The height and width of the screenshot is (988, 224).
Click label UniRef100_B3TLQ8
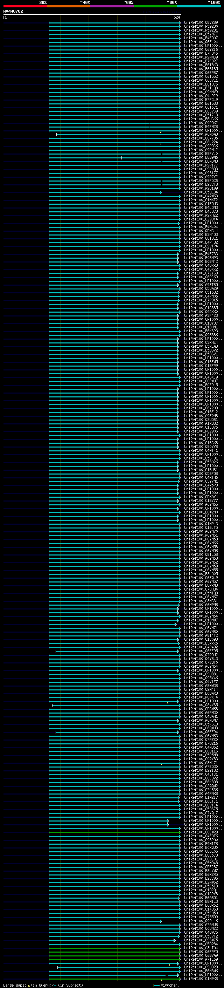point(201,88)
